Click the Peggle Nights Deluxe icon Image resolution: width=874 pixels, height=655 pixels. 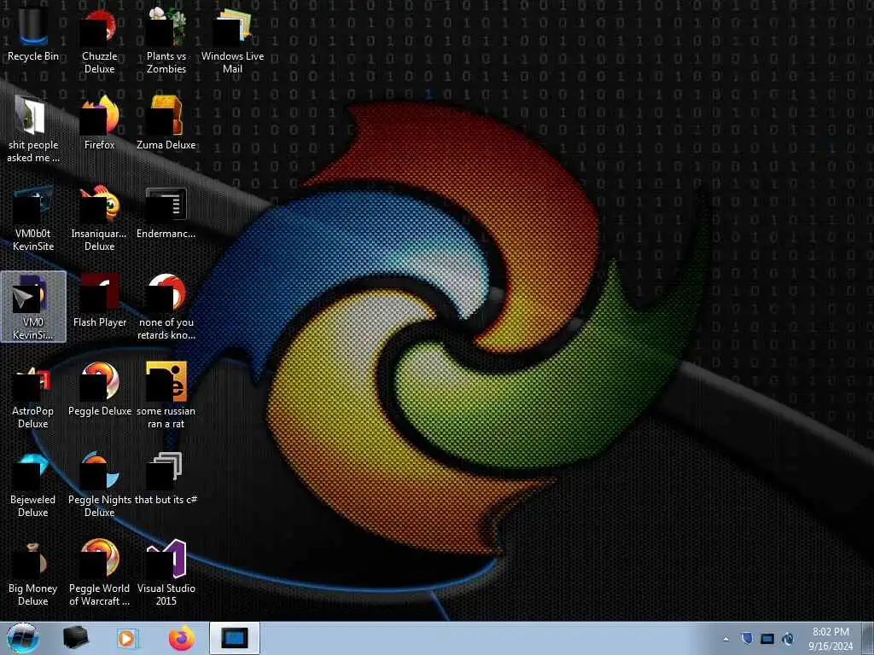coord(99,484)
